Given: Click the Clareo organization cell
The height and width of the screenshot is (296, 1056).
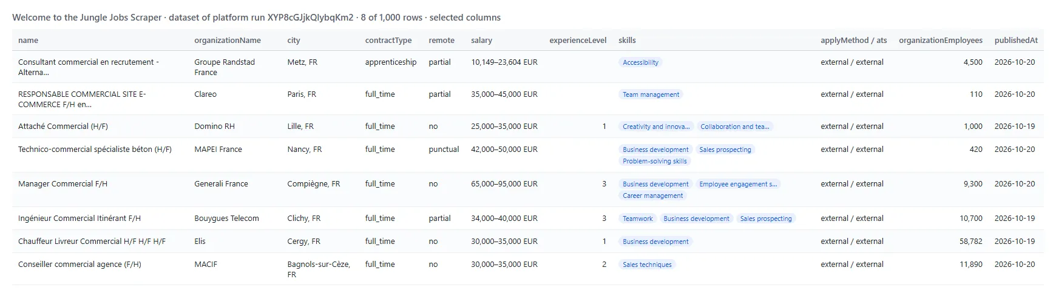Looking at the screenshot, I should pyautogui.click(x=205, y=94).
